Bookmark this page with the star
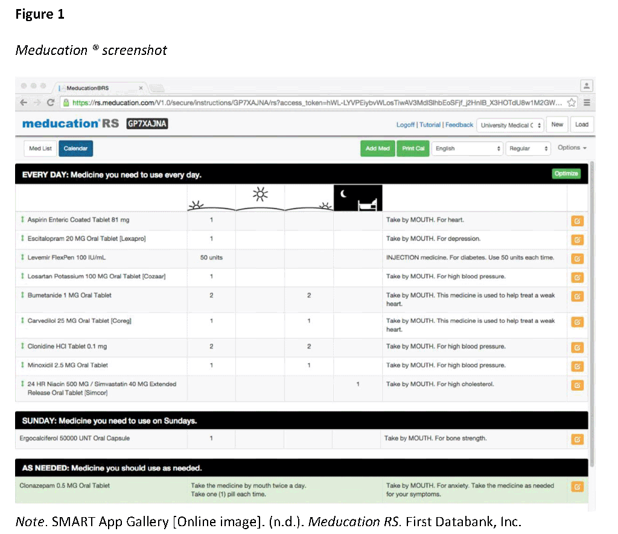This screenshot has height=534, width=618. point(571,103)
